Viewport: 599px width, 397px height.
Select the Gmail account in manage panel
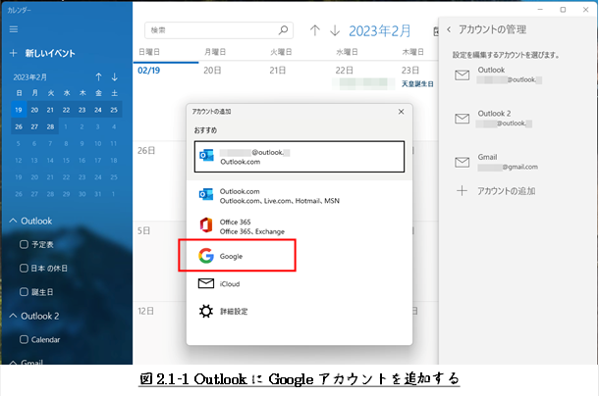click(518, 162)
